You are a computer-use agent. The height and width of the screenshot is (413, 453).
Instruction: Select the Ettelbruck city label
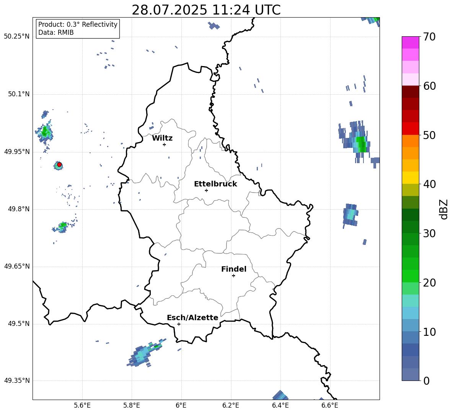point(215,184)
